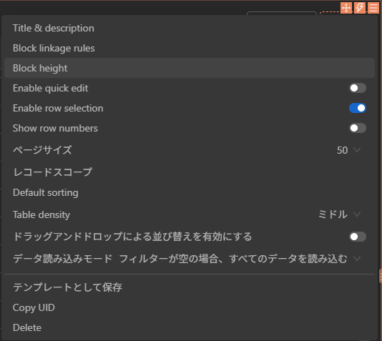Choose Delete from the menu
The width and height of the screenshot is (382, 341).
pos(190,327)
